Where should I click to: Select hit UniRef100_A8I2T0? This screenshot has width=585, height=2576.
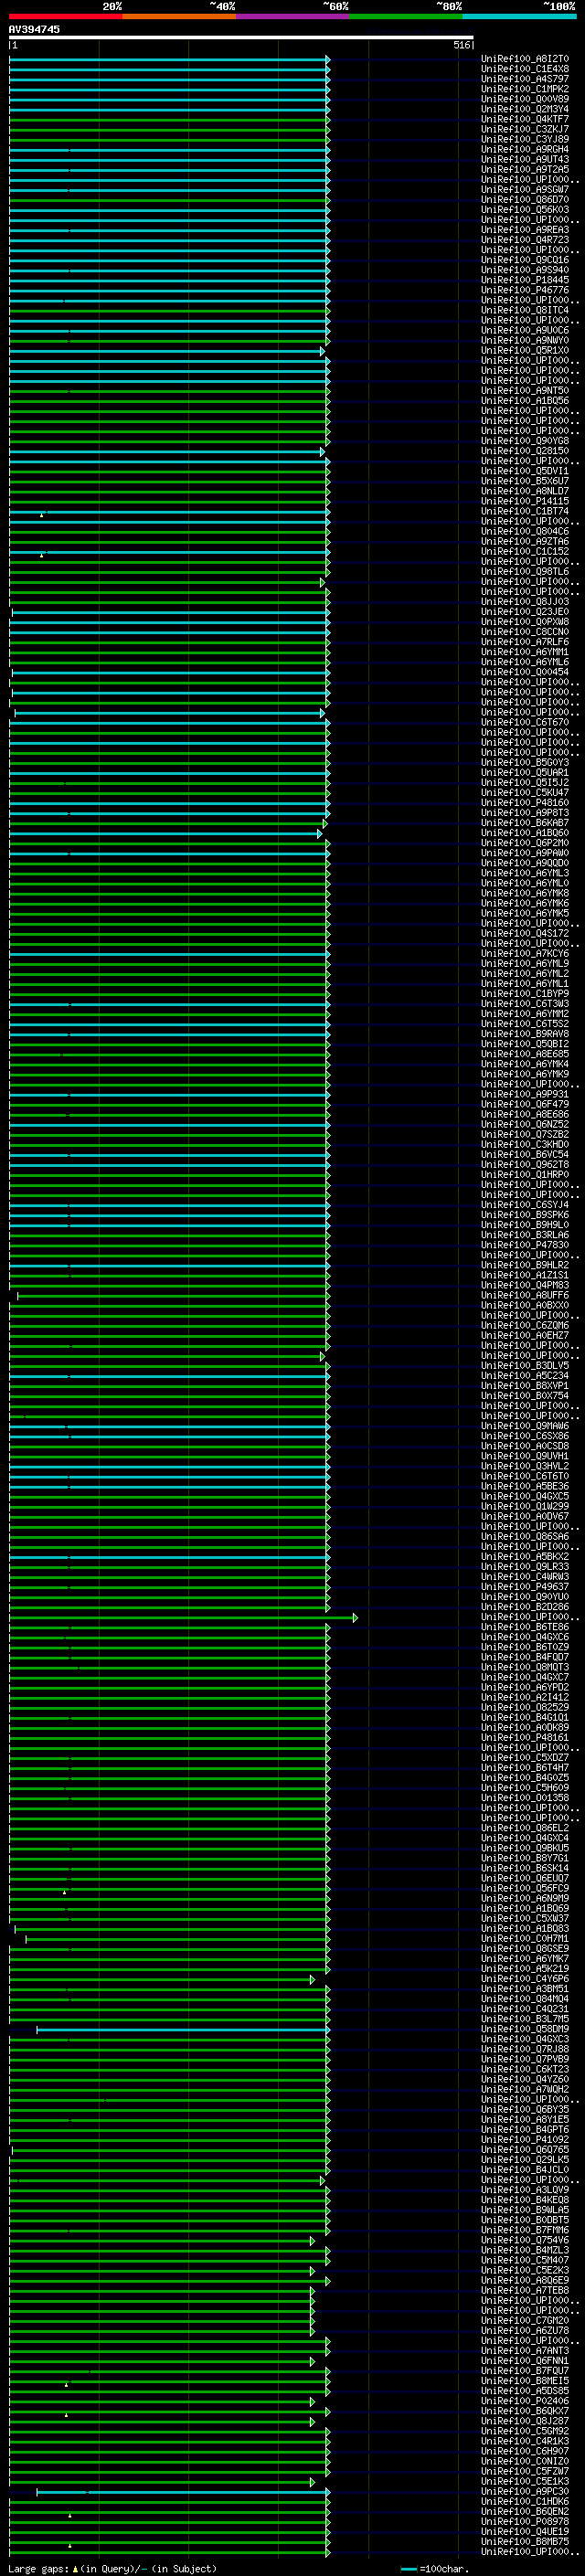pos(525,59)
